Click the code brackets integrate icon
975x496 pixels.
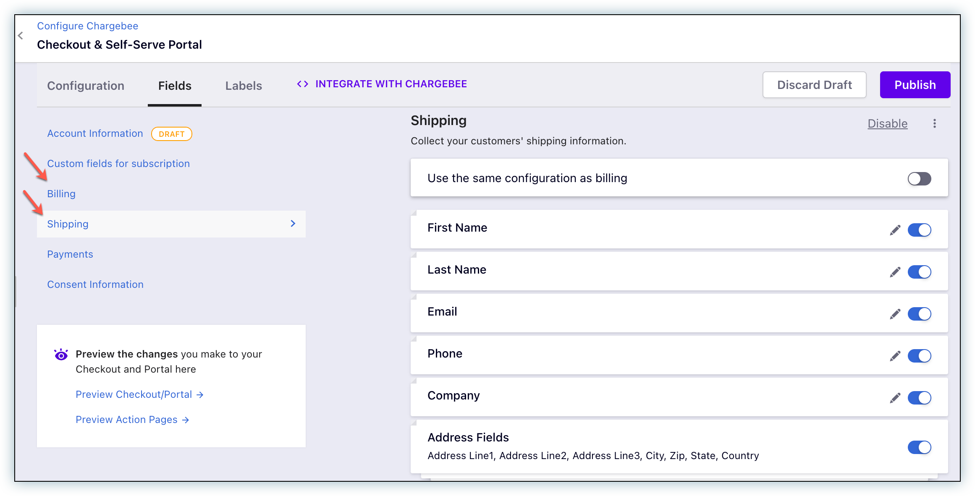click(303, 84)
